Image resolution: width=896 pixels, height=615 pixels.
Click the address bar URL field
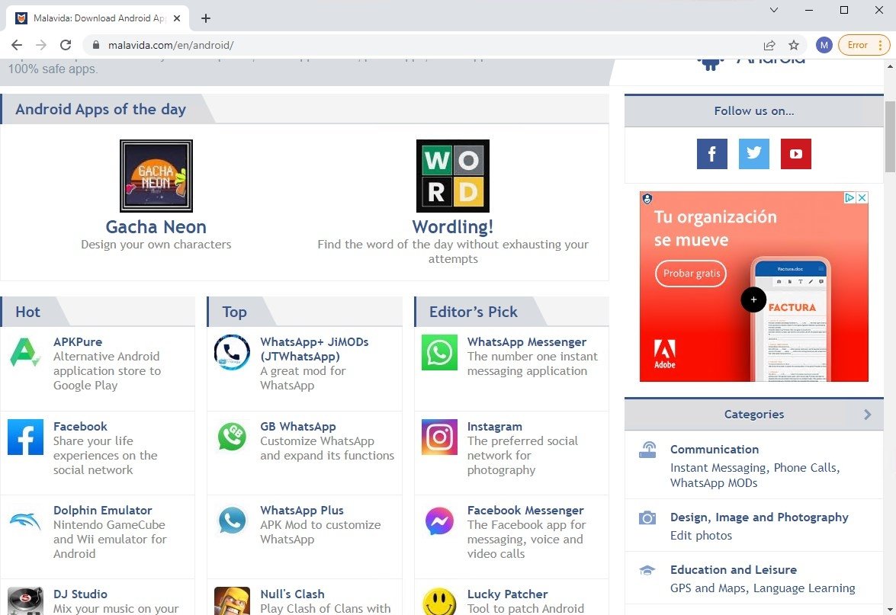[429, 45]
